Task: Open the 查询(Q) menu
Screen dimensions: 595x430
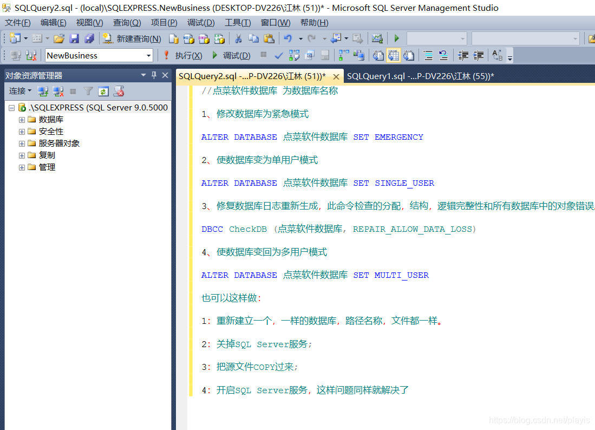Action: (127, 23)
